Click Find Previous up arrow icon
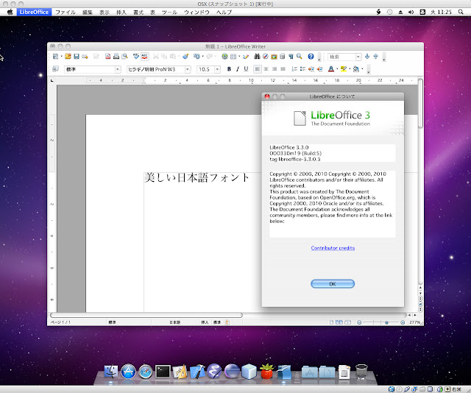Image resolution: width=471 pixels, height=393 pixels. coord(375,56)
